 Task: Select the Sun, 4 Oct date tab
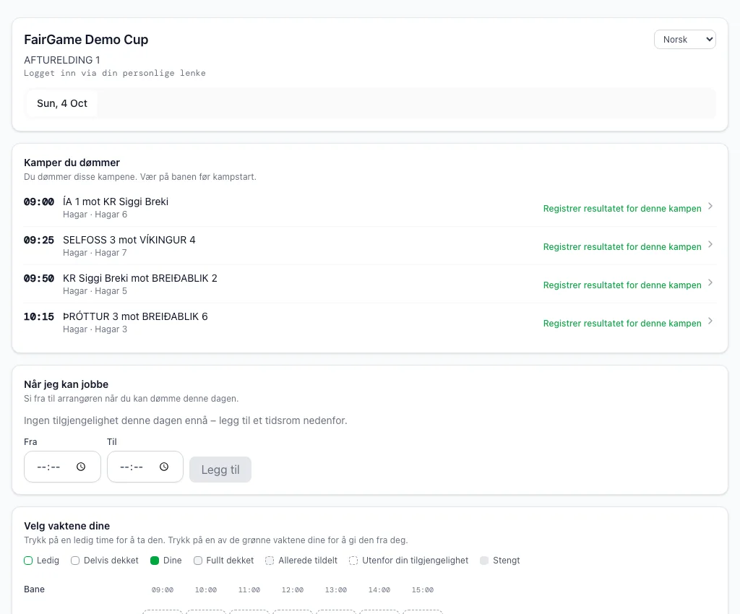(62, 103)
